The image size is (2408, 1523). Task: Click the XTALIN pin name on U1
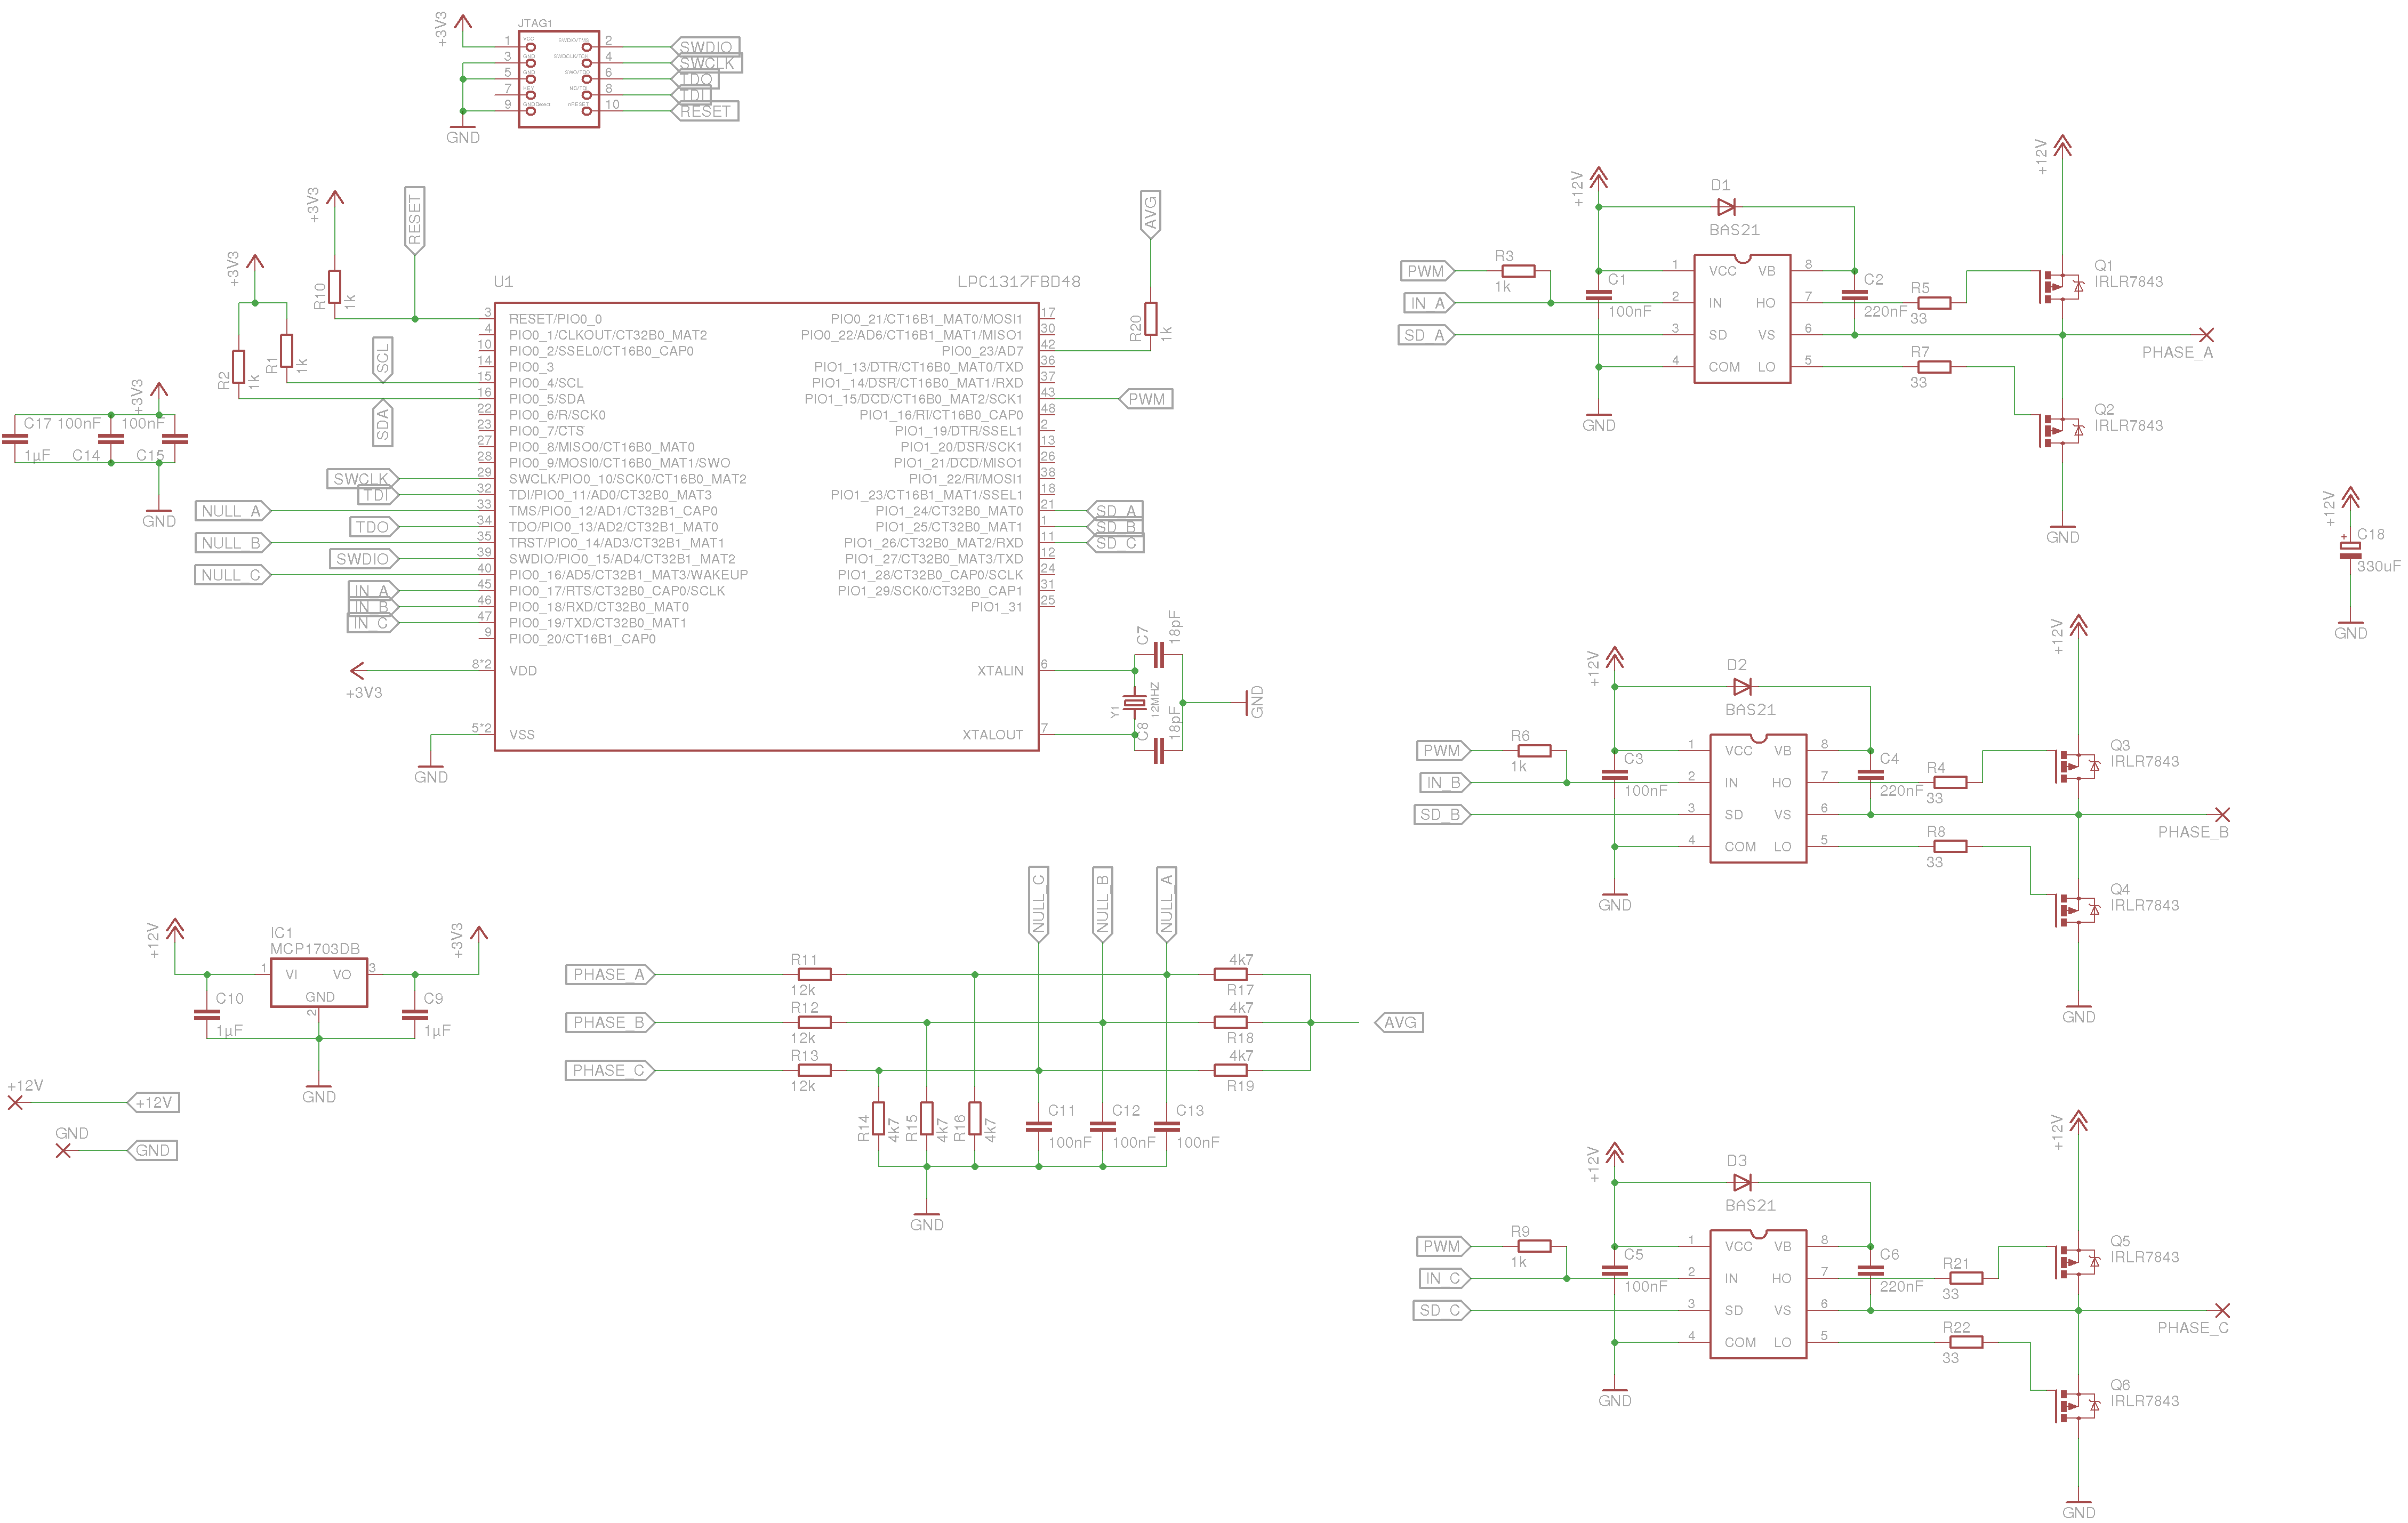[x=1000, y=671]
